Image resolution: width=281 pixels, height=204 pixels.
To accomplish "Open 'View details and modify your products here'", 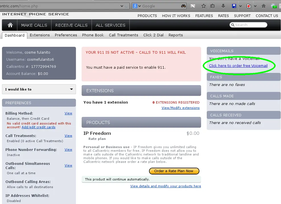I will point(166,186).
